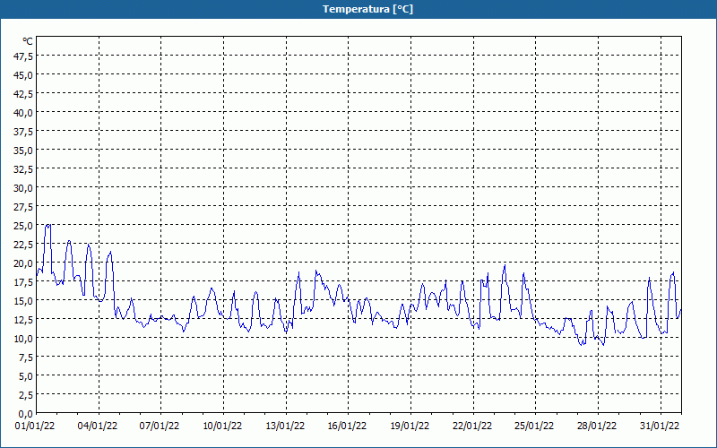The width and height of the screenshot is (717, 448).
Task: Click the 17,5 y-axis label
Action: coord(24,282)
